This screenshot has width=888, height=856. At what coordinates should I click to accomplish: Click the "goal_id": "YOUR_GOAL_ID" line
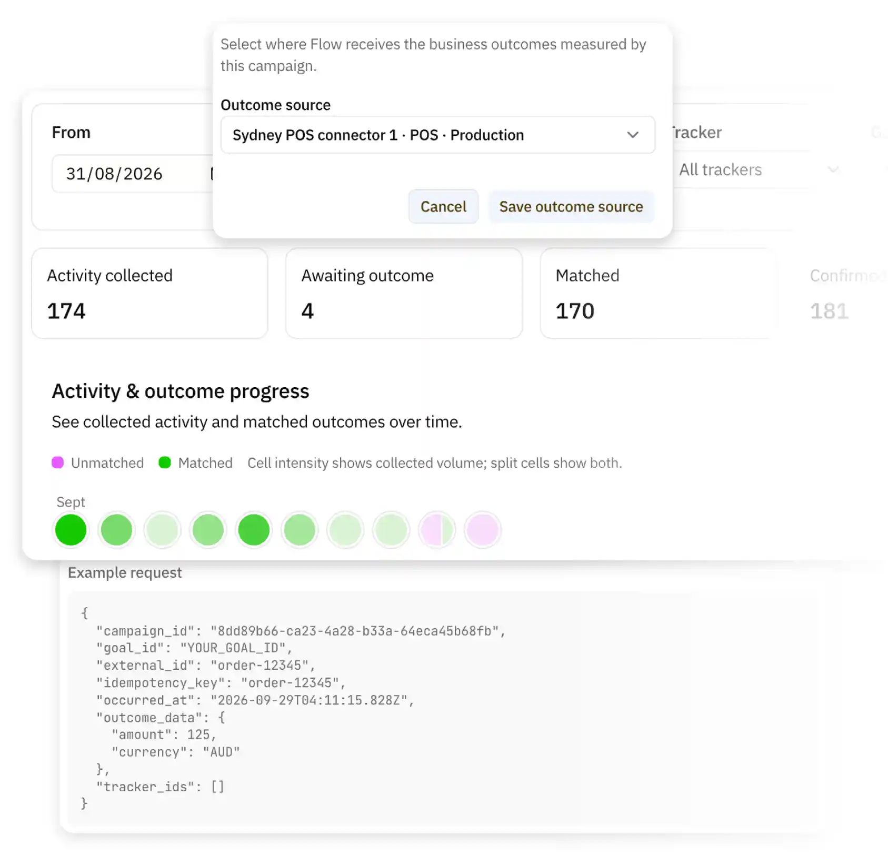pos(194,648)
